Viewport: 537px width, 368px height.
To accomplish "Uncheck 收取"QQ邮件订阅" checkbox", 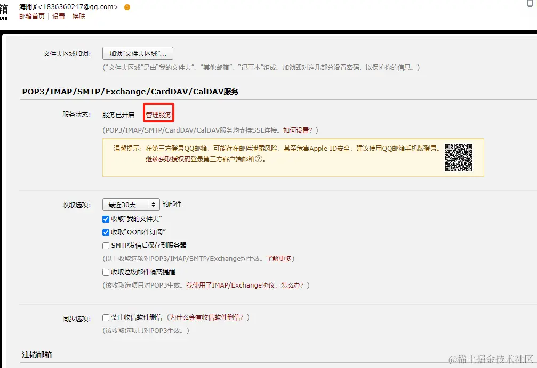I will [106, 232].
